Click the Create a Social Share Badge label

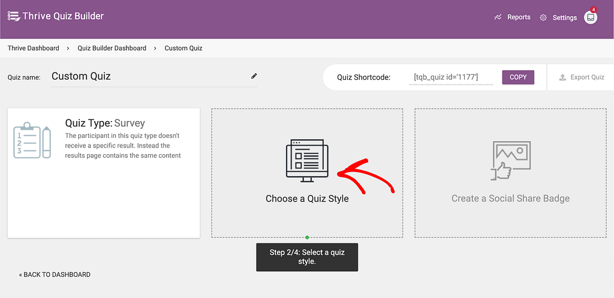pyautogui.click(x=510, y=198)
